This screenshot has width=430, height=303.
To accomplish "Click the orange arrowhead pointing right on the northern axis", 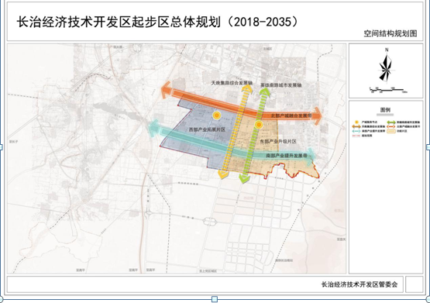I will (317, 116).
